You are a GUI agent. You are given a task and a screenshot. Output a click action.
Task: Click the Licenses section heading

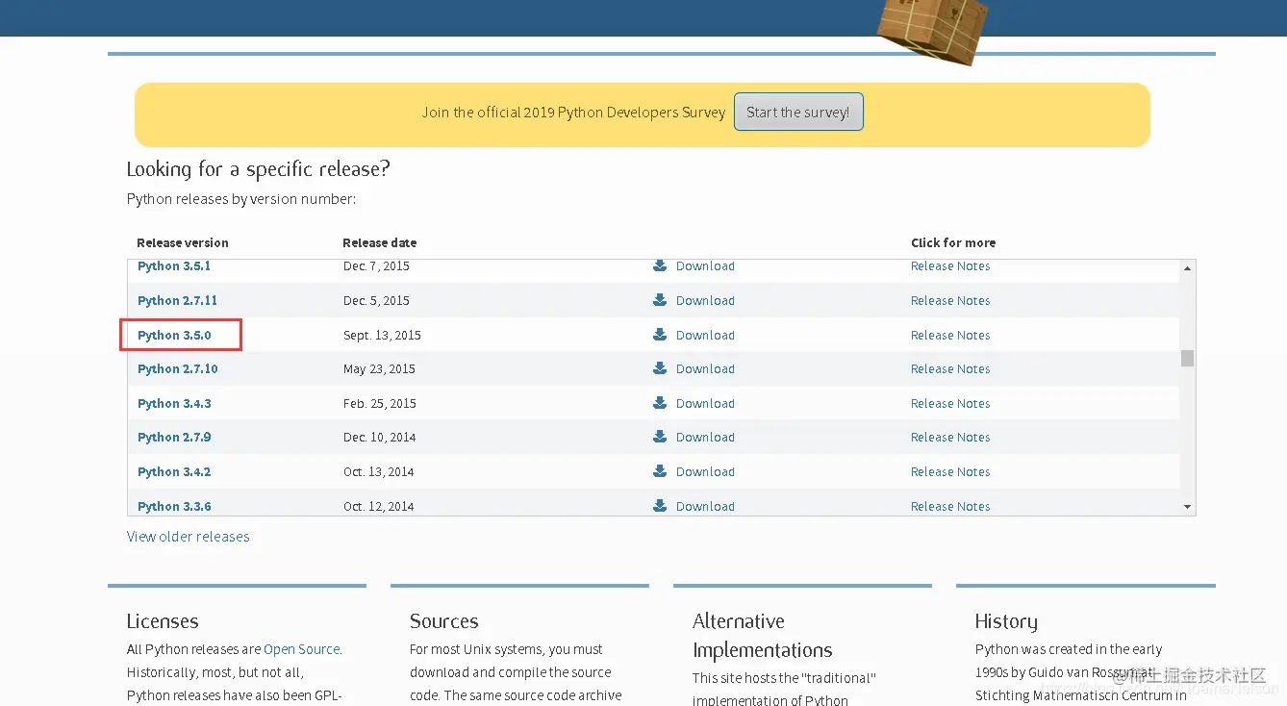(x=163, y=621)
